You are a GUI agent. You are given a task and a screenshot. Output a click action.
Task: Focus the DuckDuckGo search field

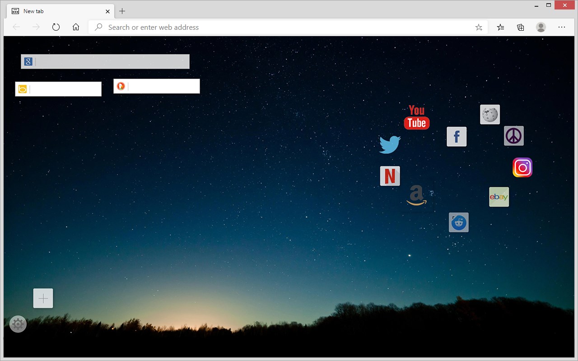(157, 86)
